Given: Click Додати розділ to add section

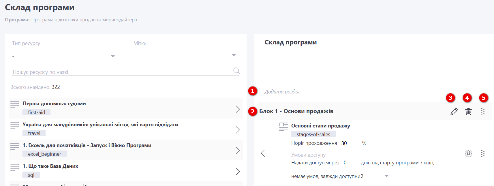Looking at the screenshot, I should 282,92.
